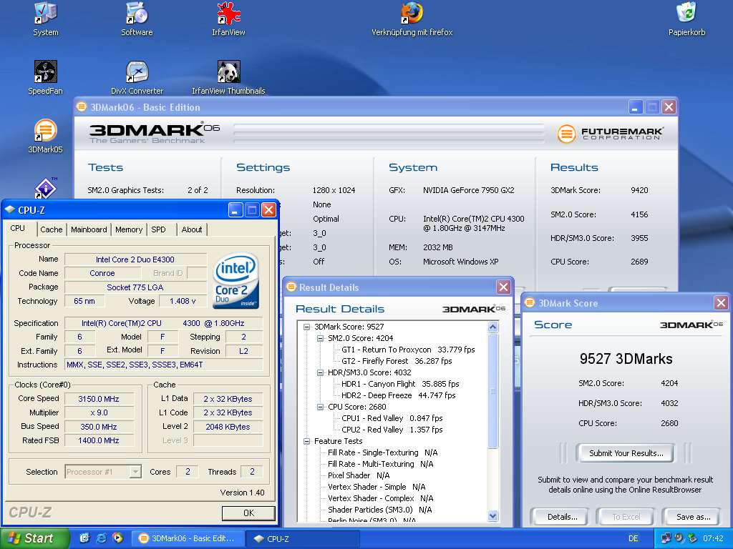733x549 pixels.
Task: Click Submit Your Results button
Action: coord(626,452)
